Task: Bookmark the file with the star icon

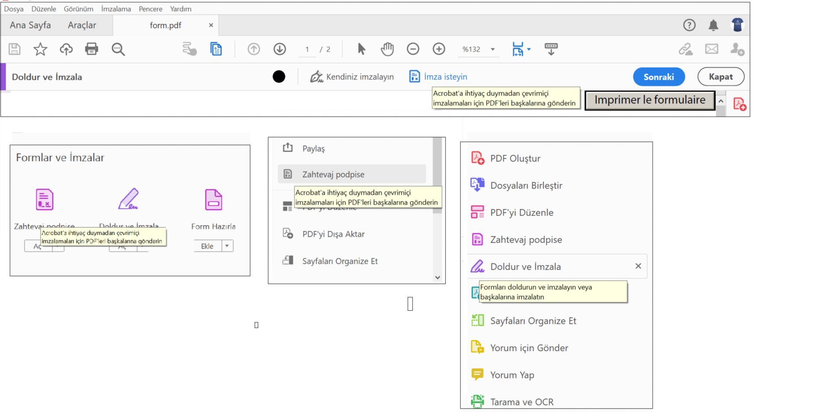Action: 40,49
